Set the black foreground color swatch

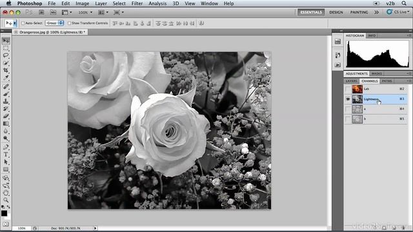point(4,213)
